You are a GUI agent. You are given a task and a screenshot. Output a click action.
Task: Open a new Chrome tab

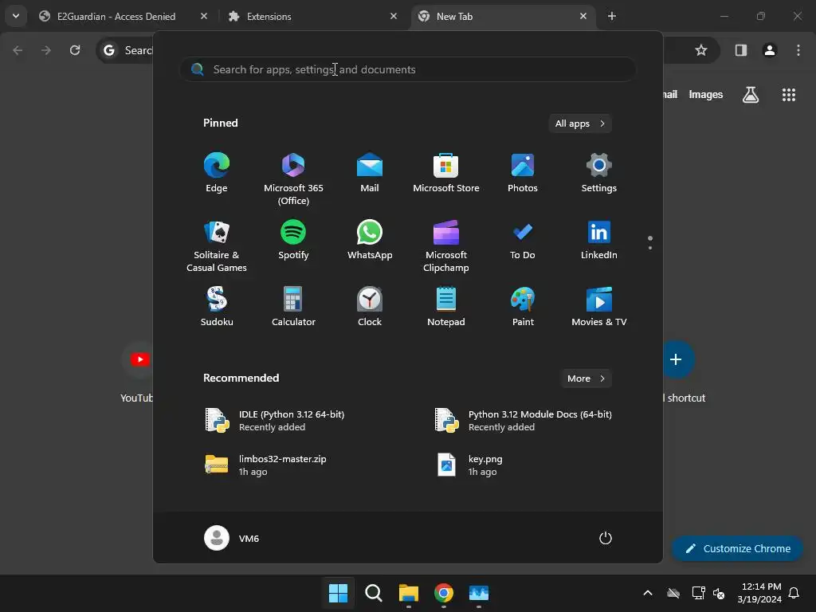pos(612,16)
